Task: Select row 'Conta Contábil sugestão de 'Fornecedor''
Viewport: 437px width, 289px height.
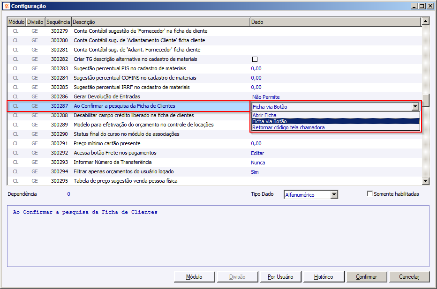Action: (214, 31)
